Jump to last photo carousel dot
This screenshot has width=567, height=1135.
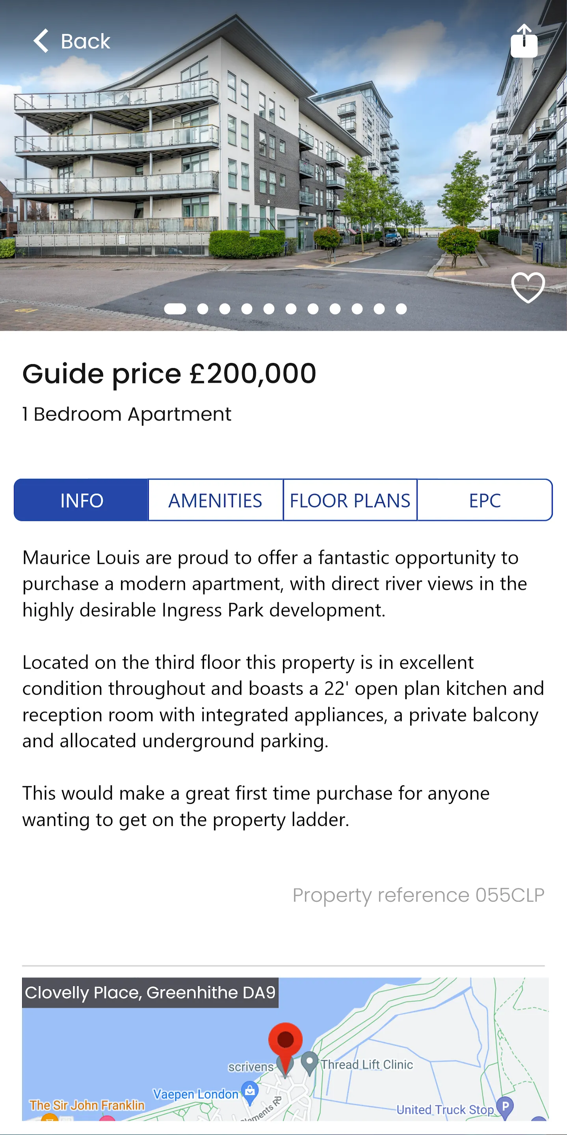401,309
